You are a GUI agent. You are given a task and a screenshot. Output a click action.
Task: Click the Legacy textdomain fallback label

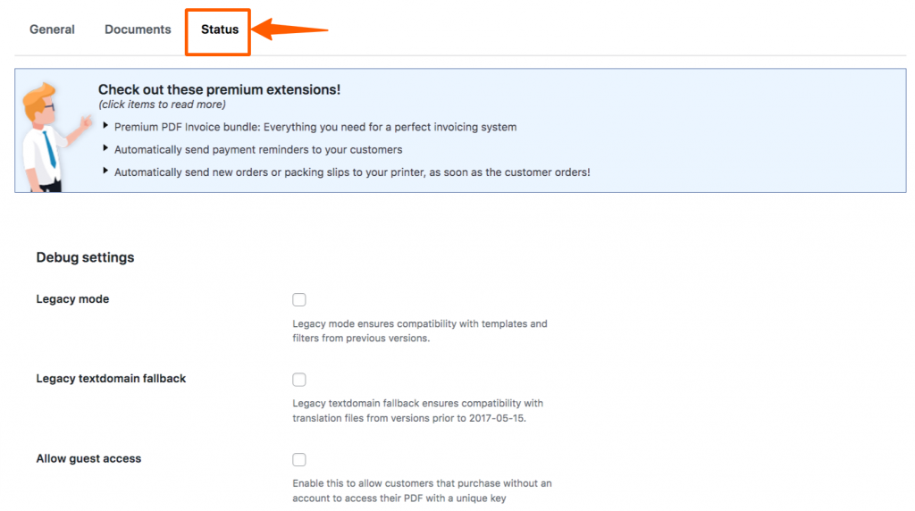[111, 379]
